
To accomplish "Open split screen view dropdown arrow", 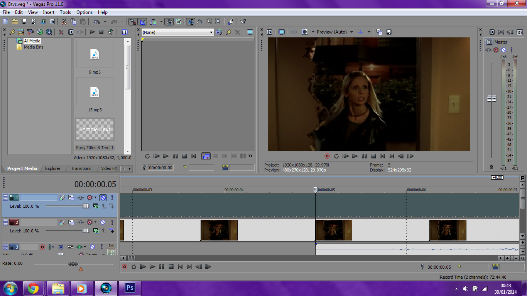I will (x=313, y=32).
